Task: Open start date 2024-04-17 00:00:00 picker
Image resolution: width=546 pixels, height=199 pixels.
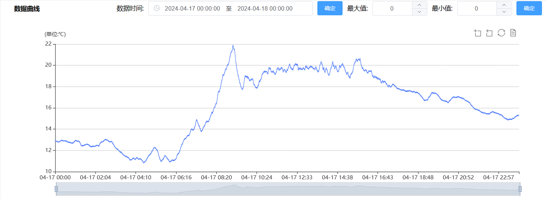Action: point(192,8)
